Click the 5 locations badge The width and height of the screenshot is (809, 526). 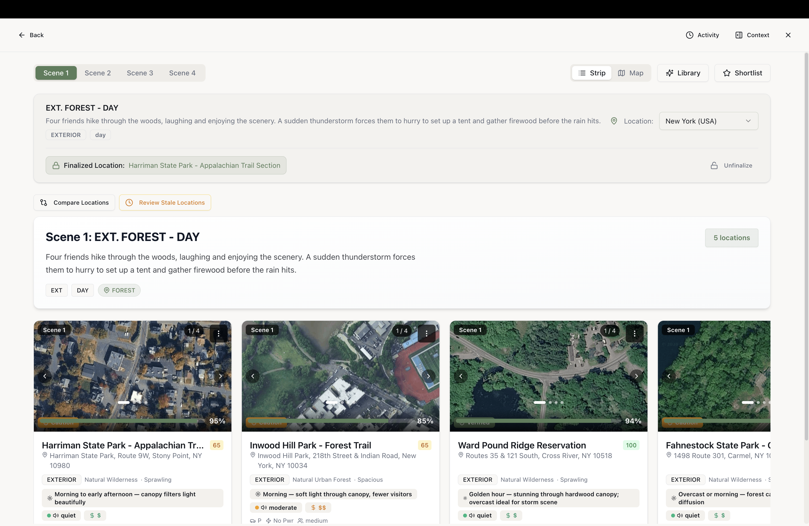coord(731,237)
